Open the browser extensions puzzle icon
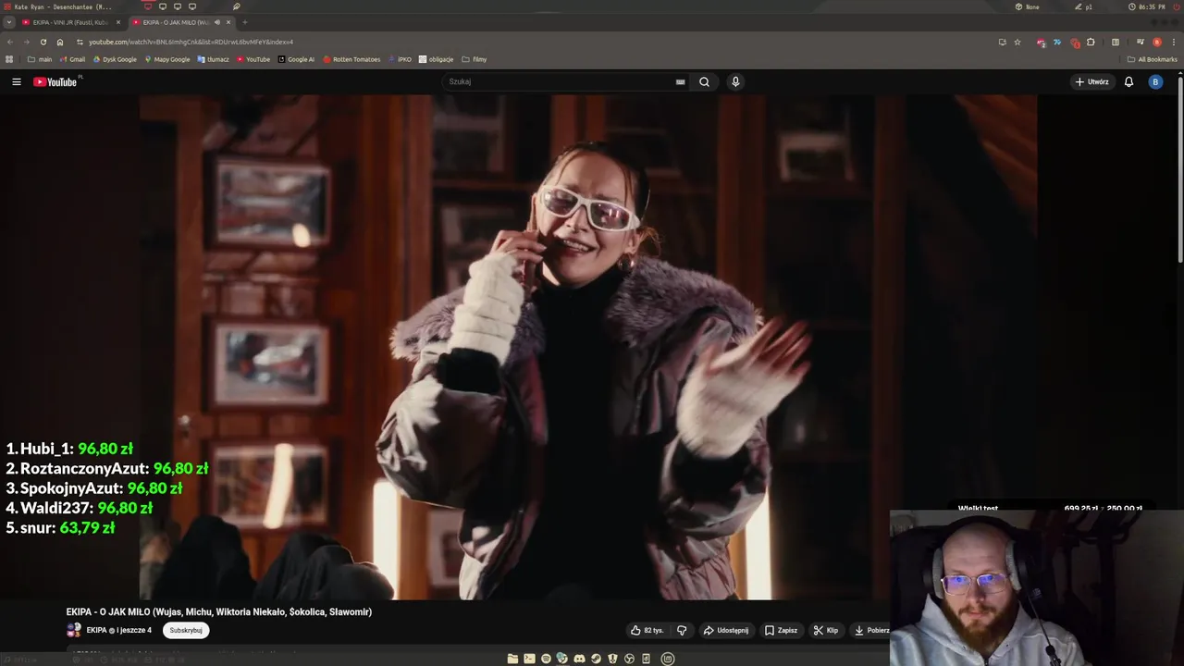The width and height of the screenshot is (1184, 666). click(1091, 42)
